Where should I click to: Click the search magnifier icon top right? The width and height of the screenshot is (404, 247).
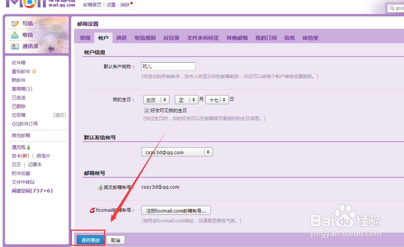coord(393,8)
